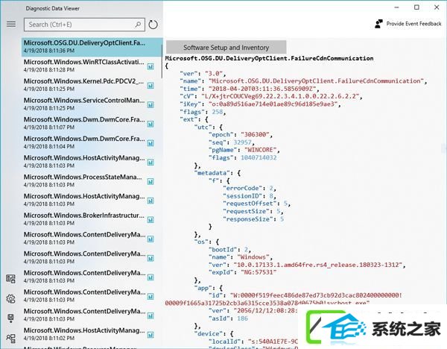447x349 pixels.
Task: Click the export data sidebar icon
Action: click(x=11, y=318)
